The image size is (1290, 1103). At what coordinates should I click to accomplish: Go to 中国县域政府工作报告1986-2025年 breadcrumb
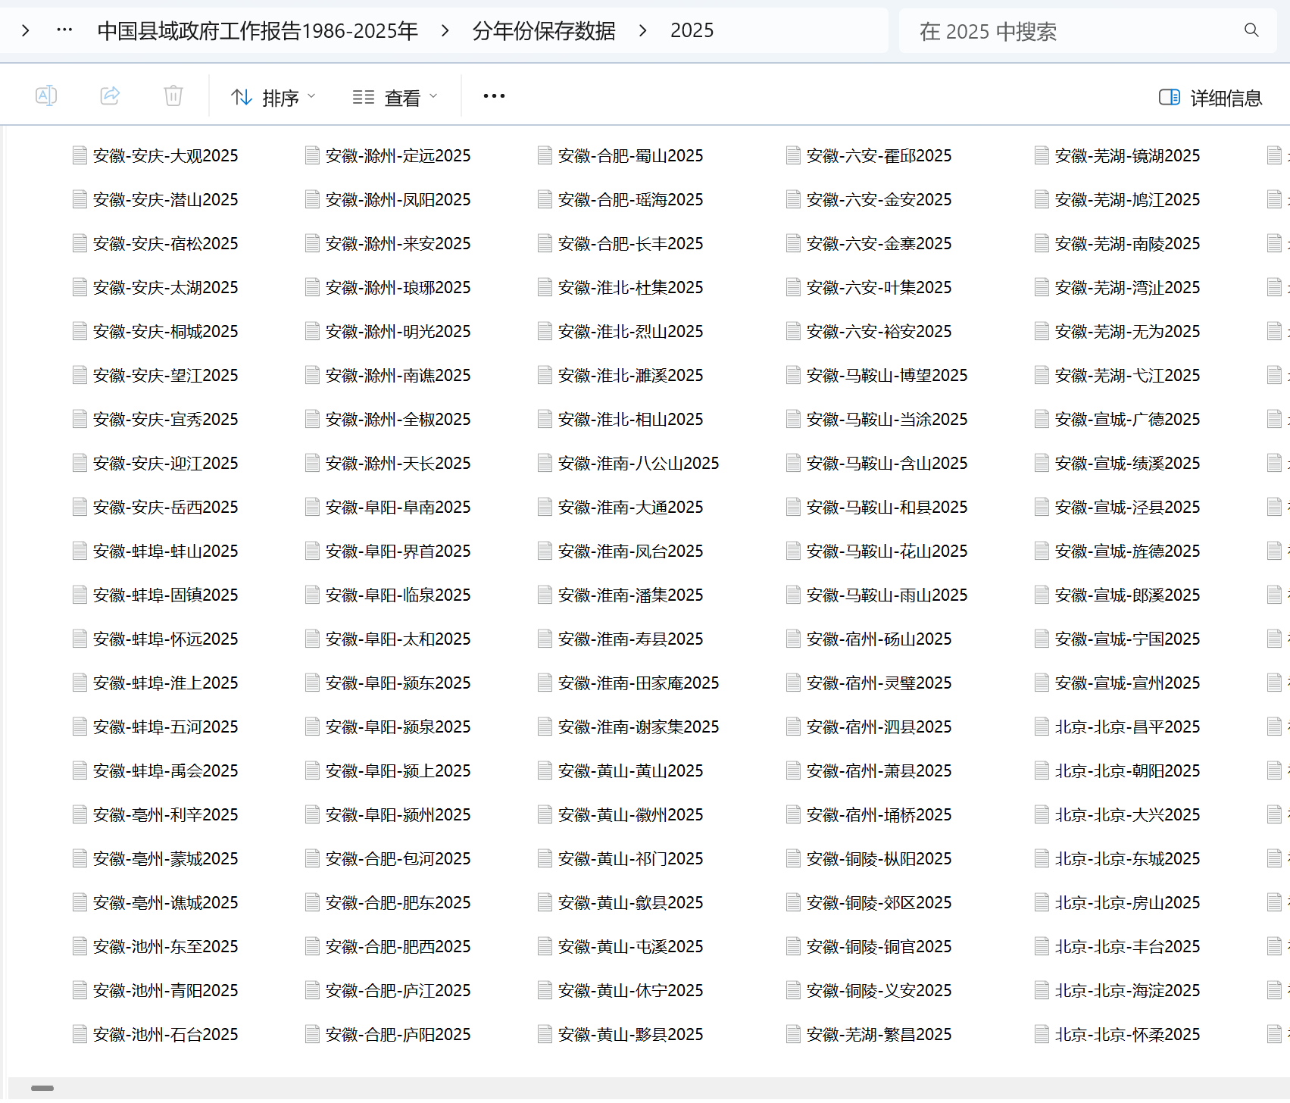click(258, 30)
